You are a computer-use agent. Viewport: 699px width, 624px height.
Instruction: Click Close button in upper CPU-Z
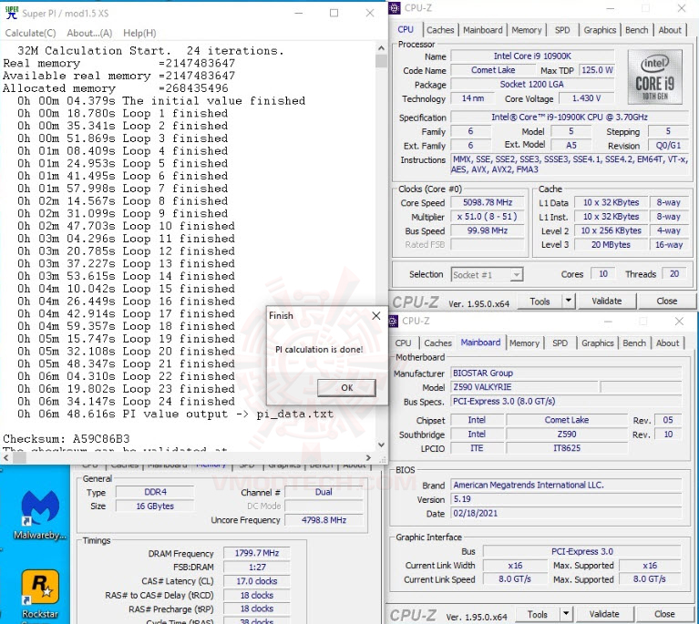point(666,302)
